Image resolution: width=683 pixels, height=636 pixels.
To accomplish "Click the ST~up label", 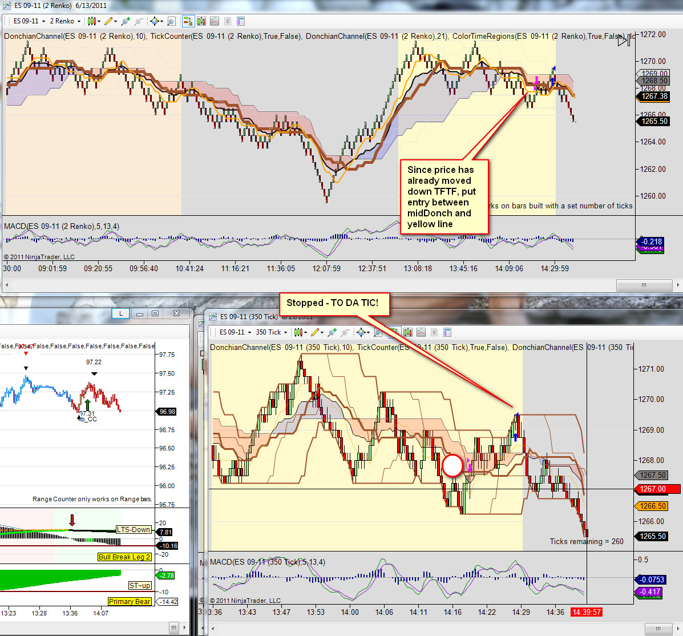I will click(x=140, y=585).
